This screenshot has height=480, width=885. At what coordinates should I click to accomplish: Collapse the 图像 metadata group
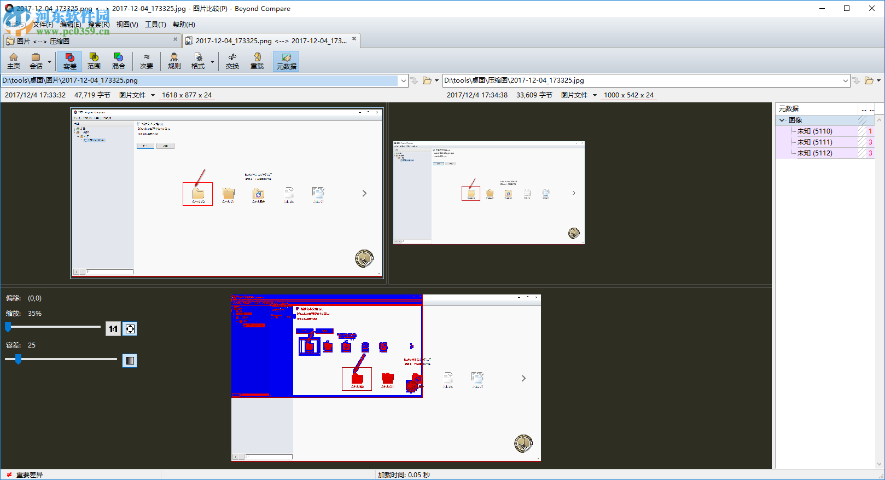[782, 120]
